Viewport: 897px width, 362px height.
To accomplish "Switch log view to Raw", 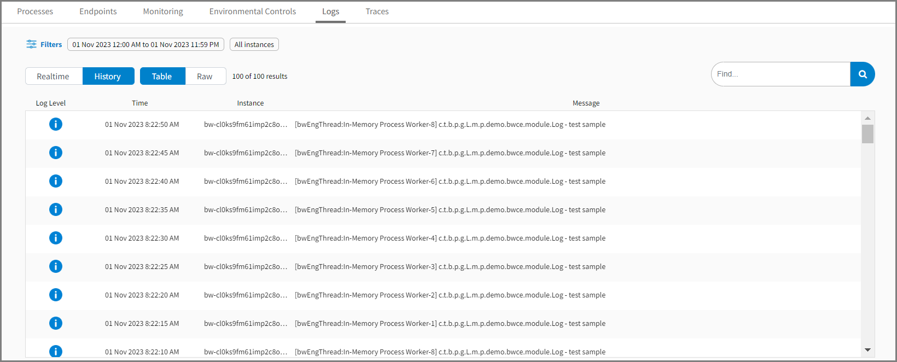I will click(205, 77).
